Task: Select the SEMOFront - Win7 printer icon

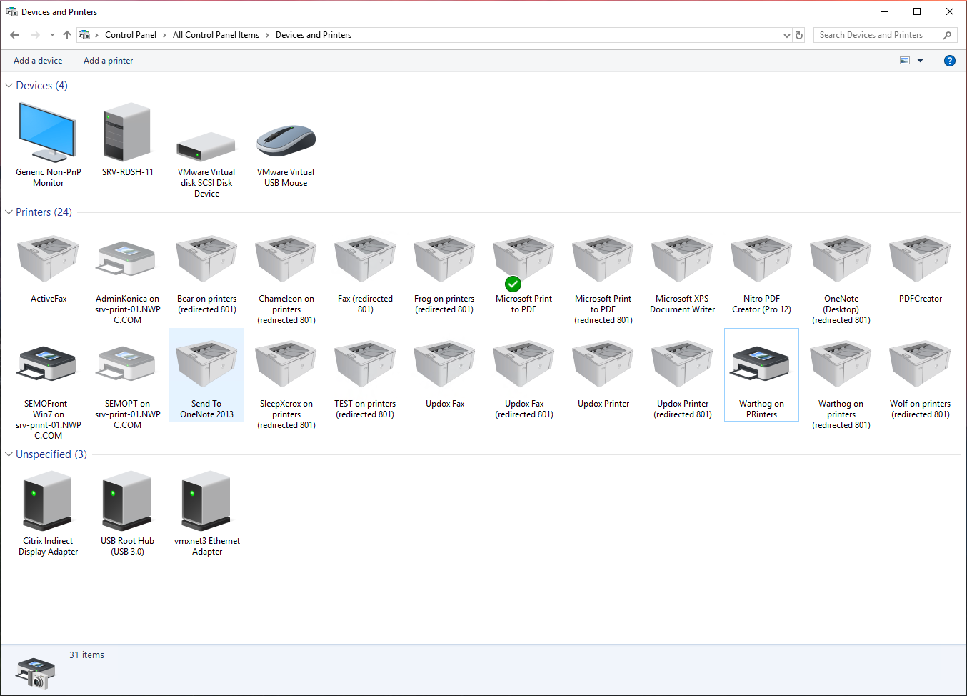Action: 48,364
